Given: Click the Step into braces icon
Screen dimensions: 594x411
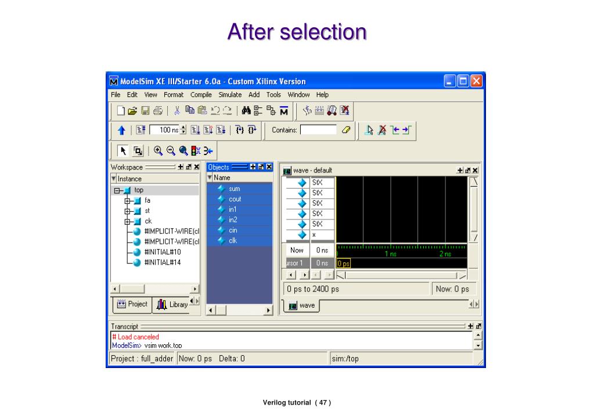Looking at the screenshot, I should click(240, 130).
